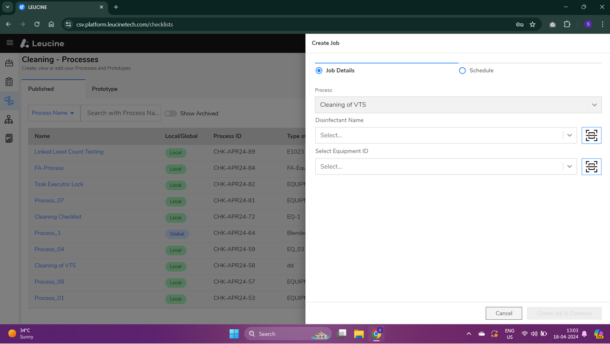Select the Job Details radio button
Viewport: 610px width, 344px height.
coord(319,71)
